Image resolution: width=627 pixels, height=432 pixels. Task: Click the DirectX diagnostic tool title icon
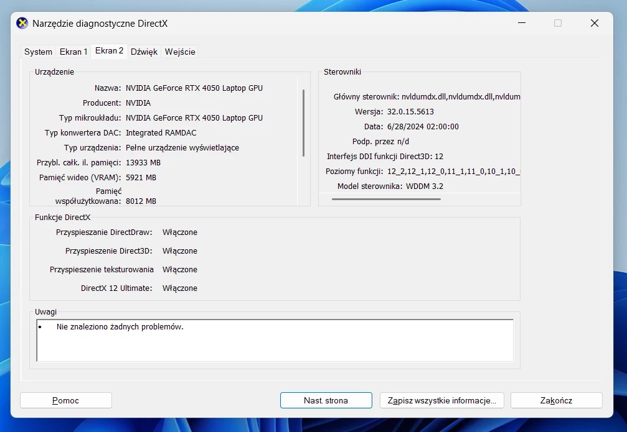pos(22,24)
